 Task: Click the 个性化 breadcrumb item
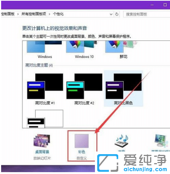(58, 14)
